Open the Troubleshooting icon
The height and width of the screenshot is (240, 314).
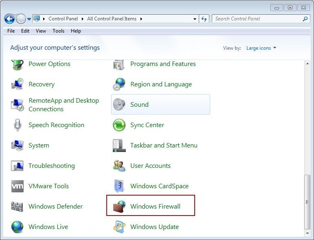tap(17, 166)
